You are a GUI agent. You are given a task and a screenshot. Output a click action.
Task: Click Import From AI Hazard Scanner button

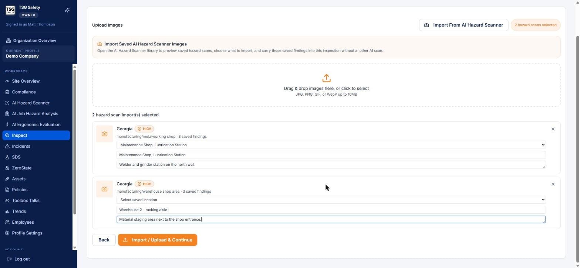pyautogui.click(x=463, y=25)
